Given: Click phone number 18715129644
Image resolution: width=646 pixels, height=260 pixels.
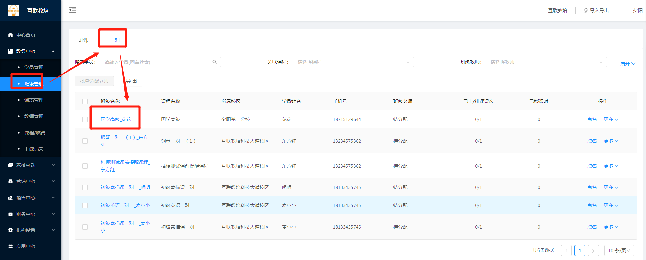Looking at the screenshot, I should pos(347,119).
